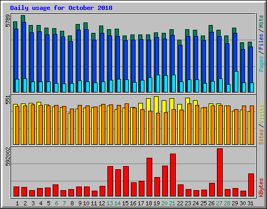Click the green weekend day 28 label

227,203
